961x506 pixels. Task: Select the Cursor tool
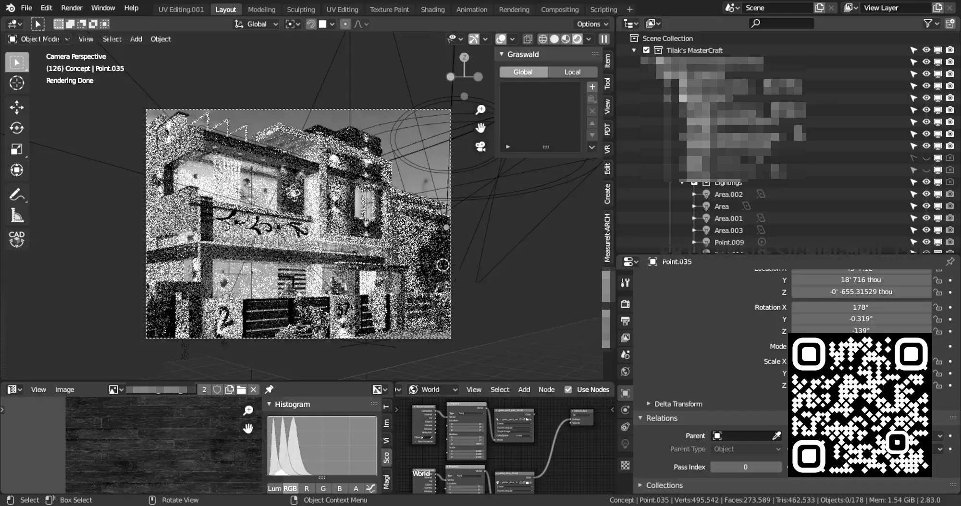point(17,83)
